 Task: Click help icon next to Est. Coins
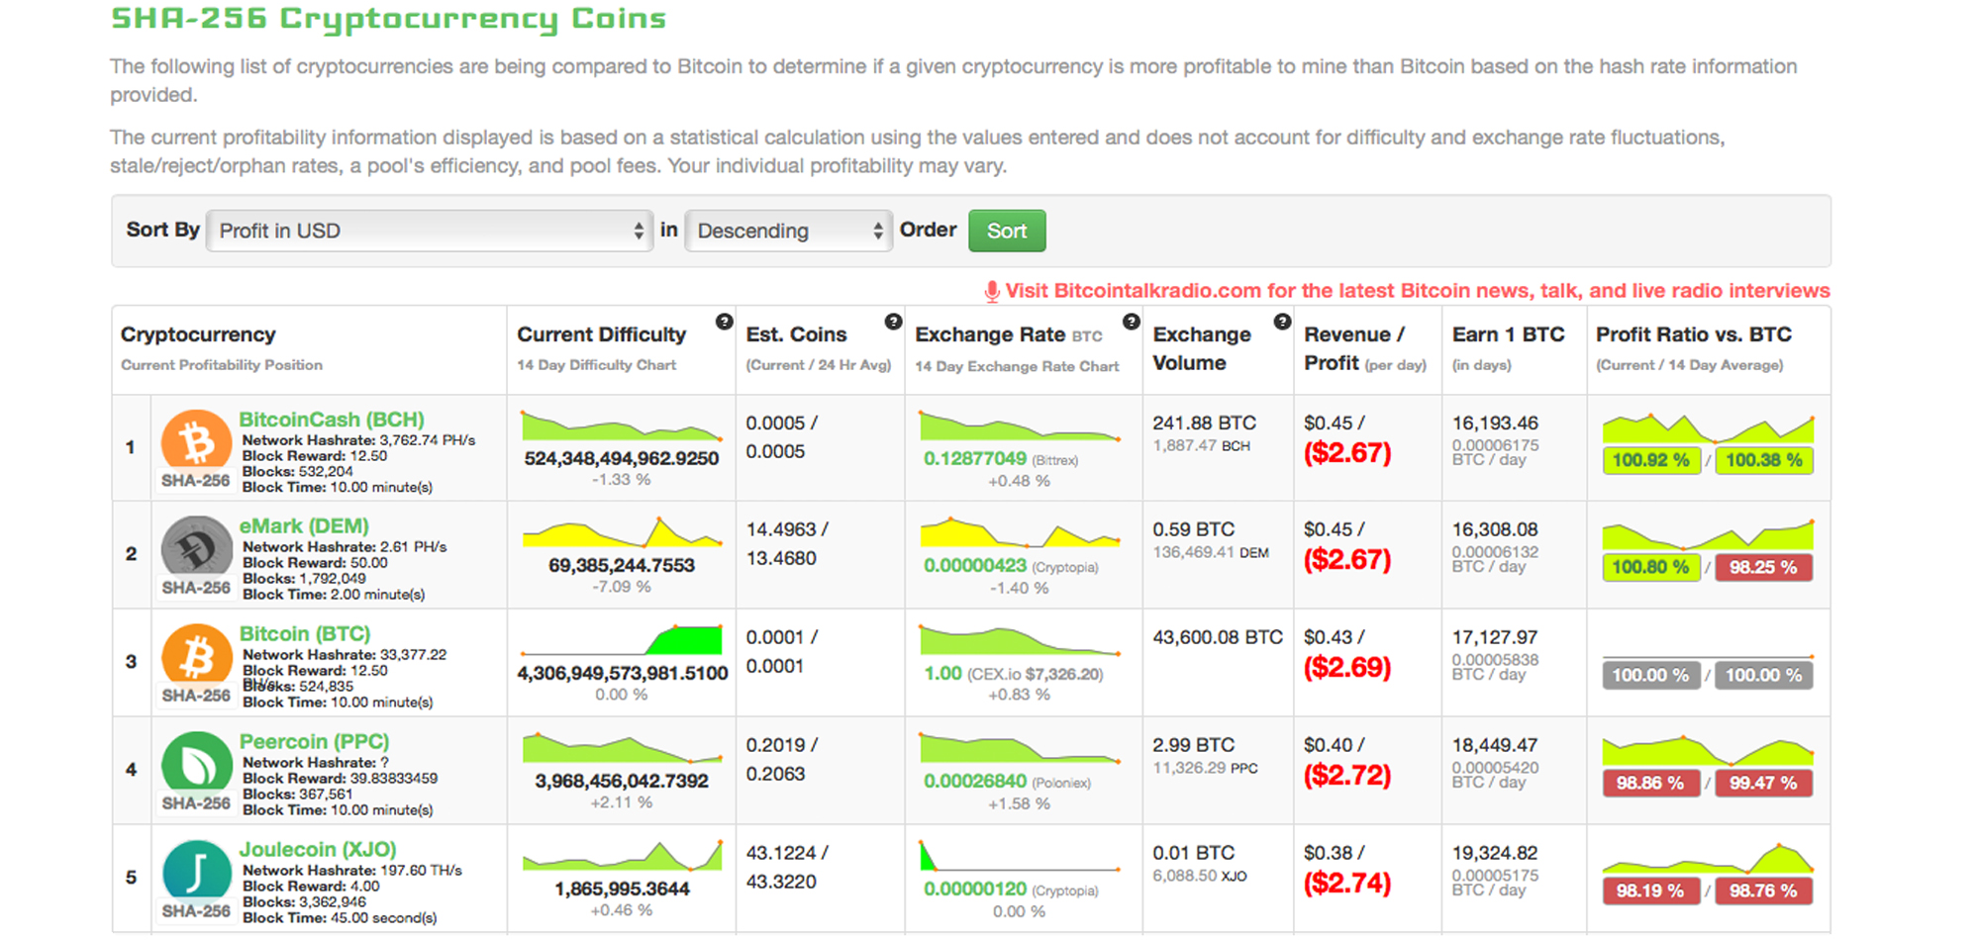(x=893, y=322)
